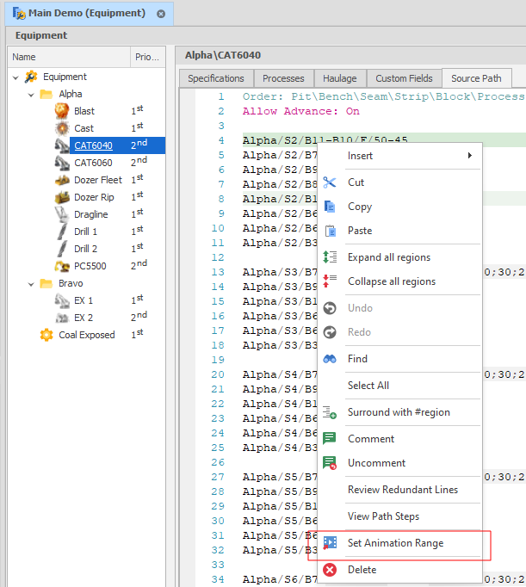The height and width of the screenshot is (587, 526).
Task: Click the Drill 2 icon
Action: pyautogui.click(x=62, y=249)
